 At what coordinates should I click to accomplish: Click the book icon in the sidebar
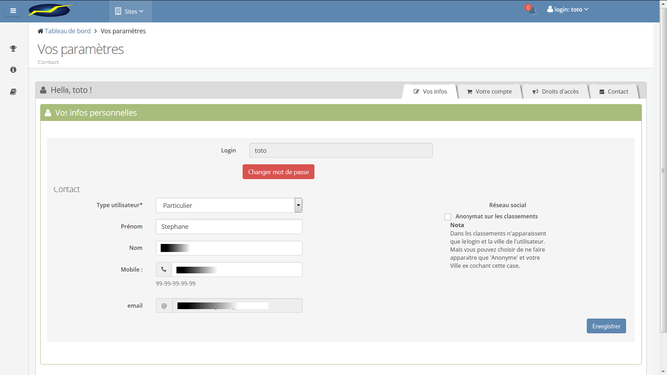13,92
